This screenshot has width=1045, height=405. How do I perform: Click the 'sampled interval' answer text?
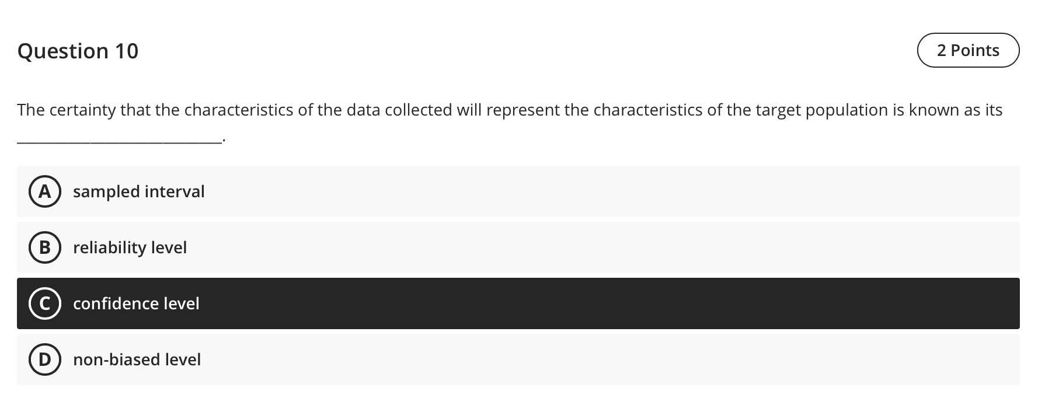tap(138, 191)
